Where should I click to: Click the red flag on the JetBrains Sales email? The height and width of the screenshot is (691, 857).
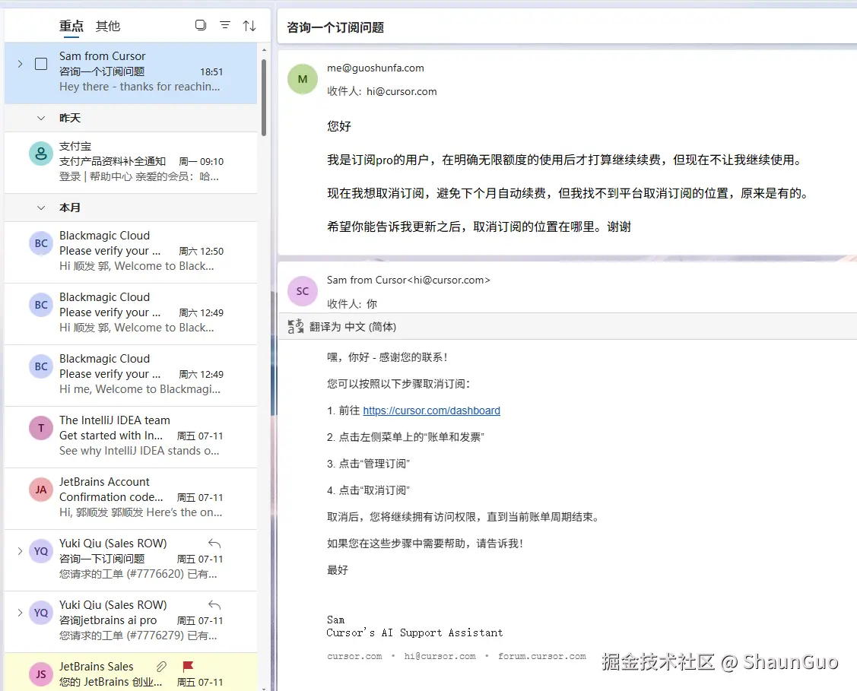point(189,665)
